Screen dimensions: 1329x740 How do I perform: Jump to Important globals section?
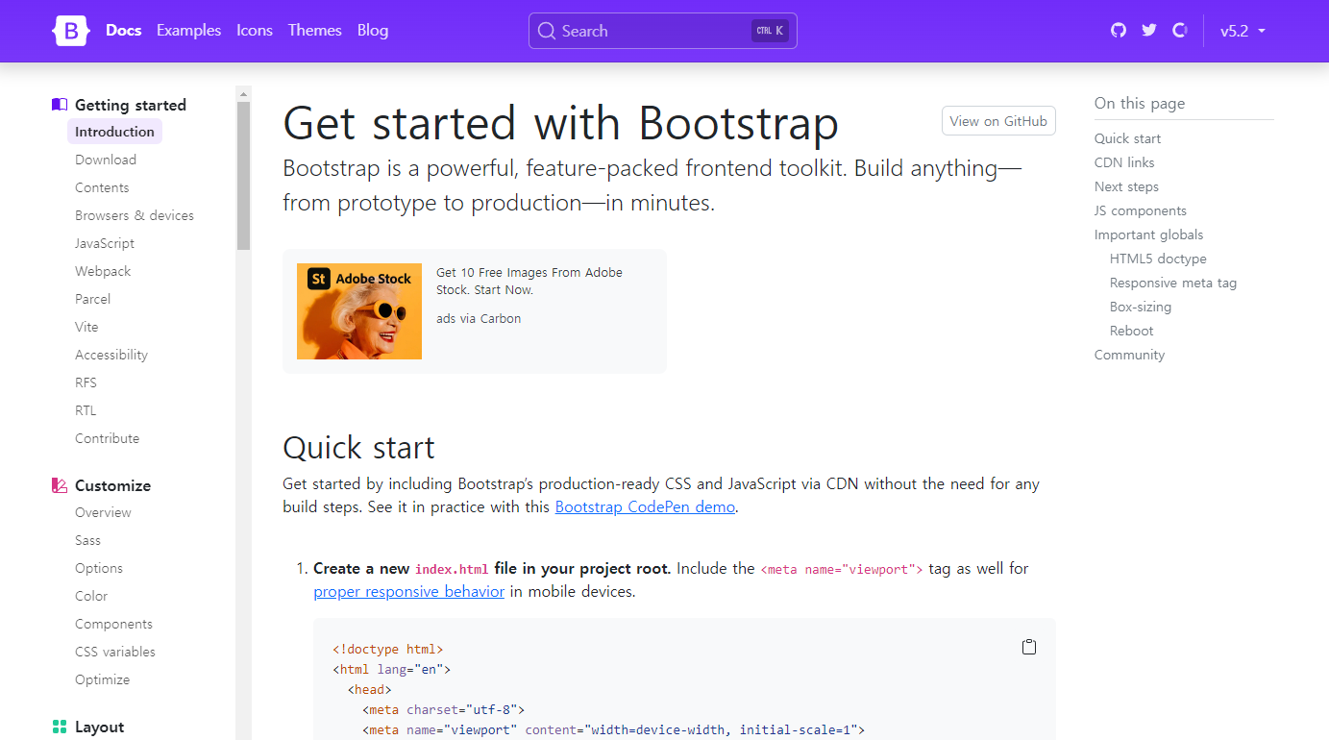pos(1148,234)
